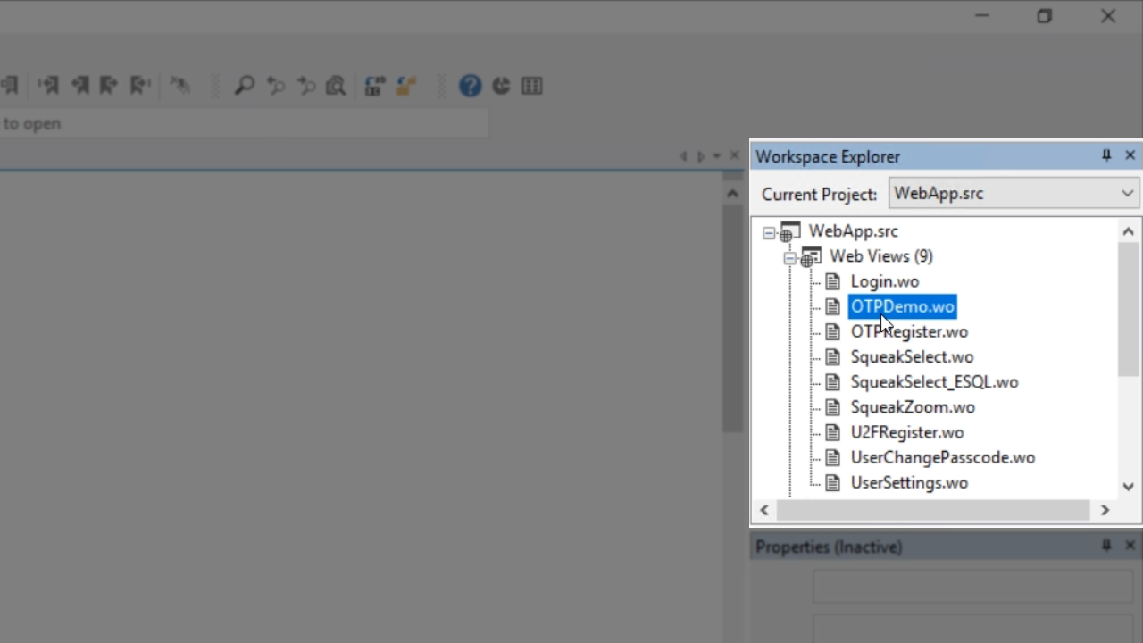Click the Find in Files toolbar icon

pos(336,86)
